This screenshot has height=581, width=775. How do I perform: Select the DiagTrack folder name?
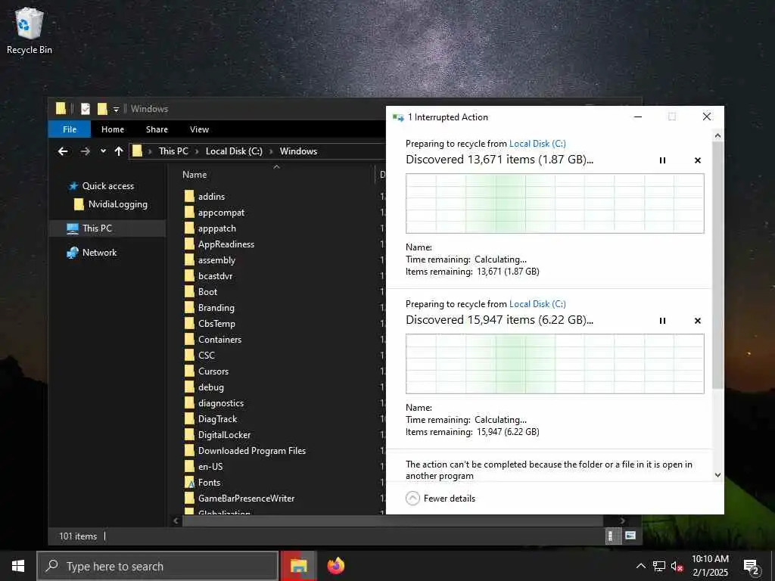click(217, 419)
